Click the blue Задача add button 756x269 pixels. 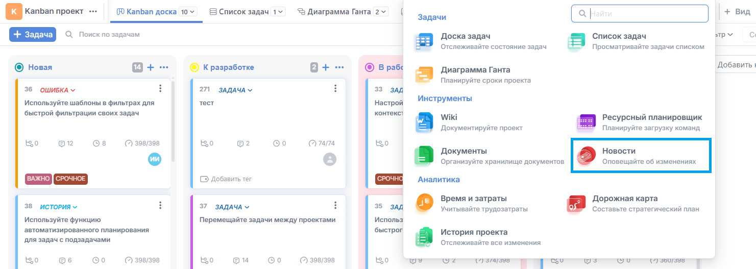click(x=33, y=35)
